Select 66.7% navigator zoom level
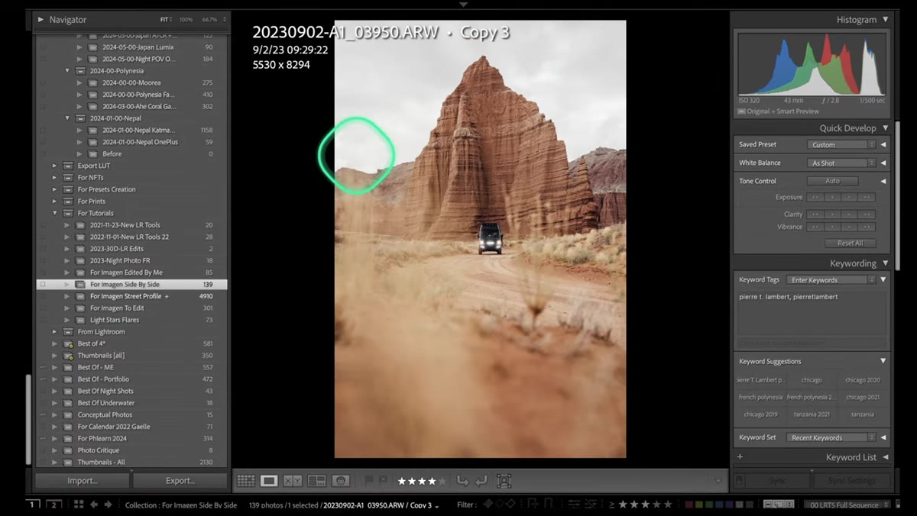Screen dimensions: 917x516 209,19
